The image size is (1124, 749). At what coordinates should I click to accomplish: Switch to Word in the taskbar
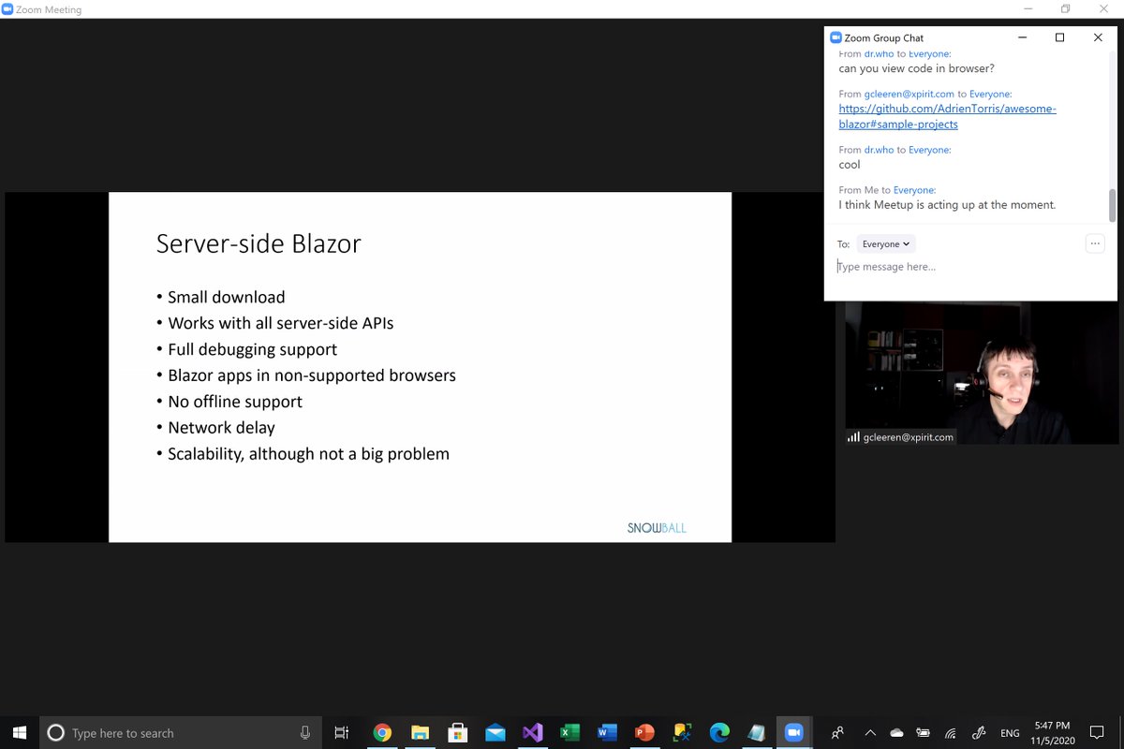[607, 733]
